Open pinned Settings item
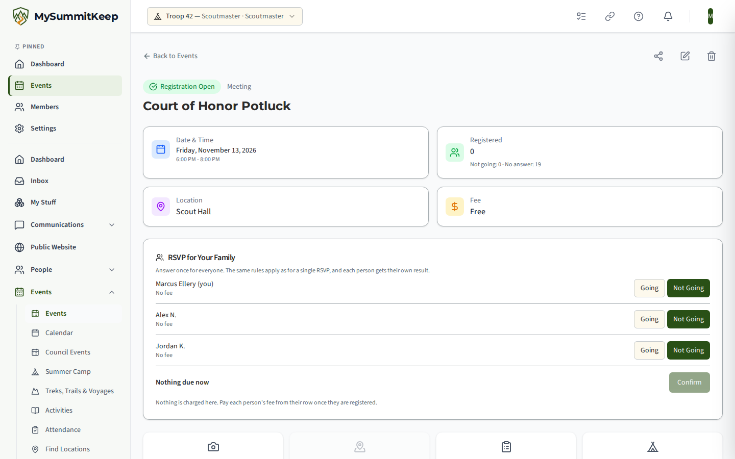 point(65,129)
